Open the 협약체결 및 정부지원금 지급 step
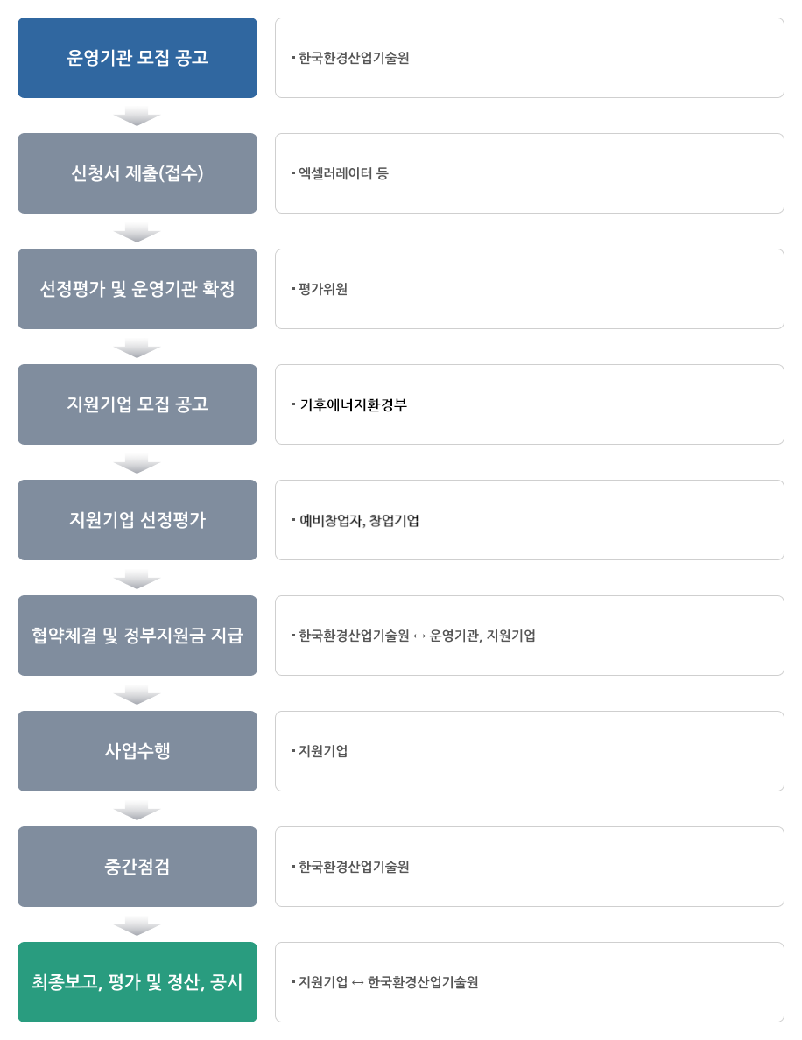Image resolution: width=802 pixels, height=1040 pixels. (x=137, y=636)
